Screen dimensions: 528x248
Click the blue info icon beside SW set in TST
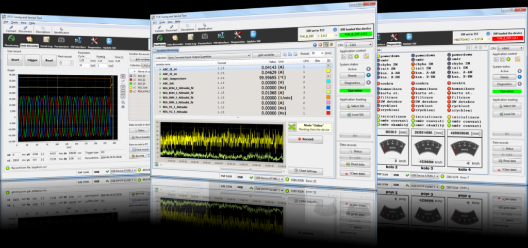click(x=336, y=29)
